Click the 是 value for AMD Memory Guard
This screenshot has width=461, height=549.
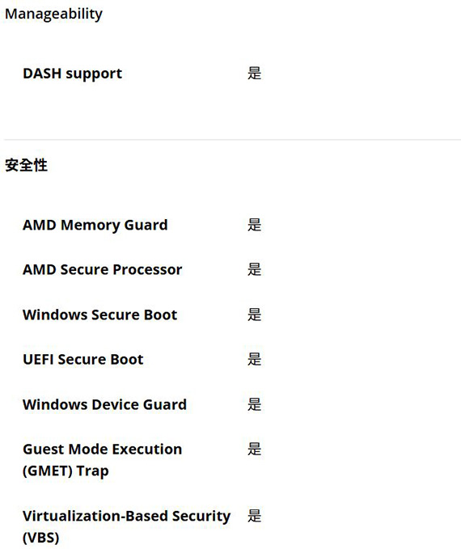coord(254,225)
